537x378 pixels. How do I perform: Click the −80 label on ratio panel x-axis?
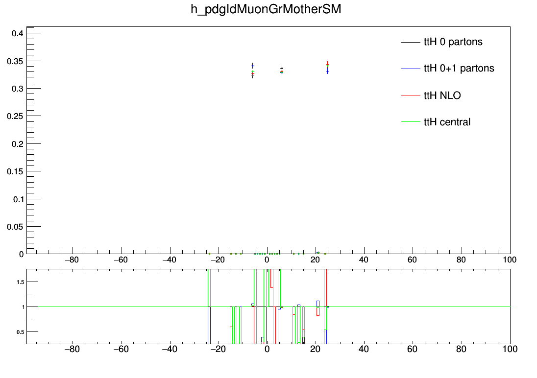(72, 349)
